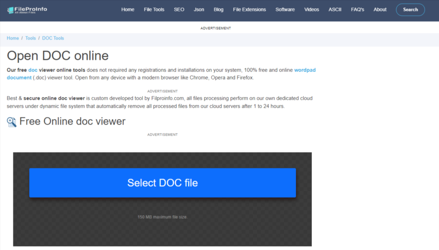Open the About page
This screenshot has width=439, height=250.
(x=380, y=9)
